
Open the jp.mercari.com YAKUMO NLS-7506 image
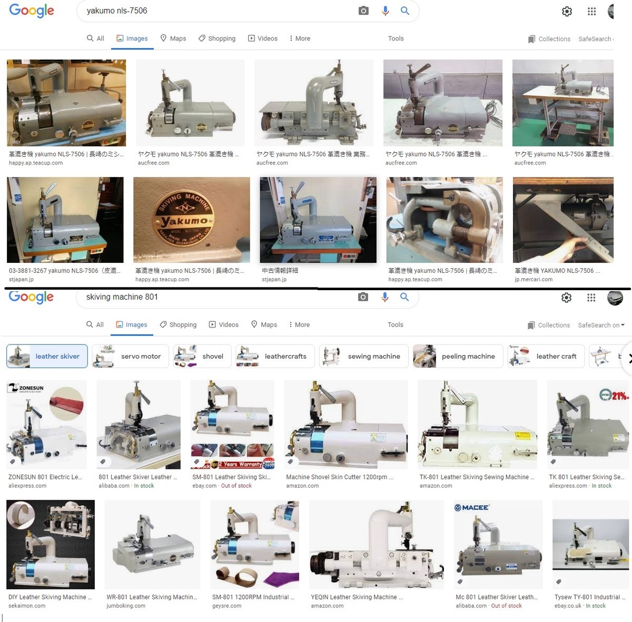(x=563, y=220)
